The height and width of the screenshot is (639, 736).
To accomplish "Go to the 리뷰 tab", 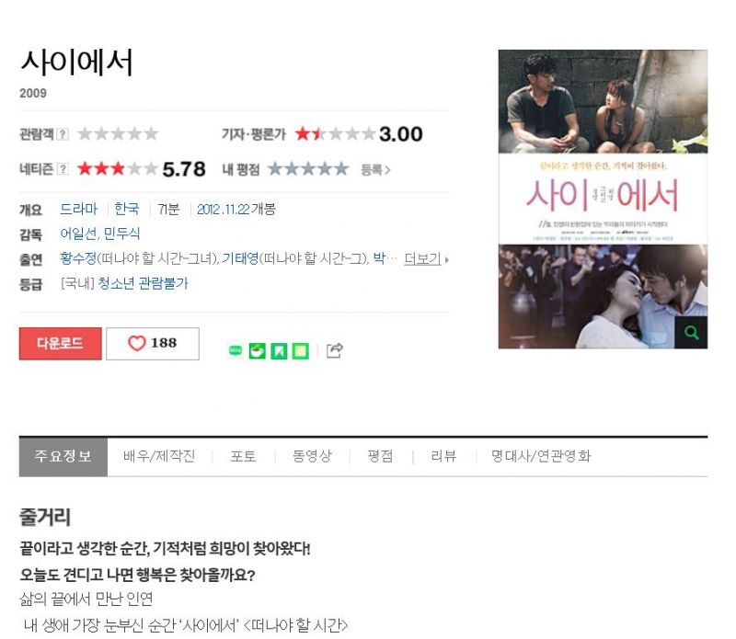I will [443, 456].
